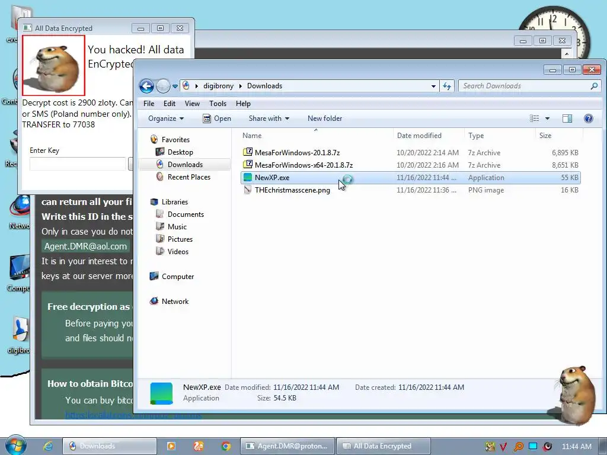The width and height of the screenshot is (607, 455).
Task: Select Downloads under Favorites
Action: (185, 165)
